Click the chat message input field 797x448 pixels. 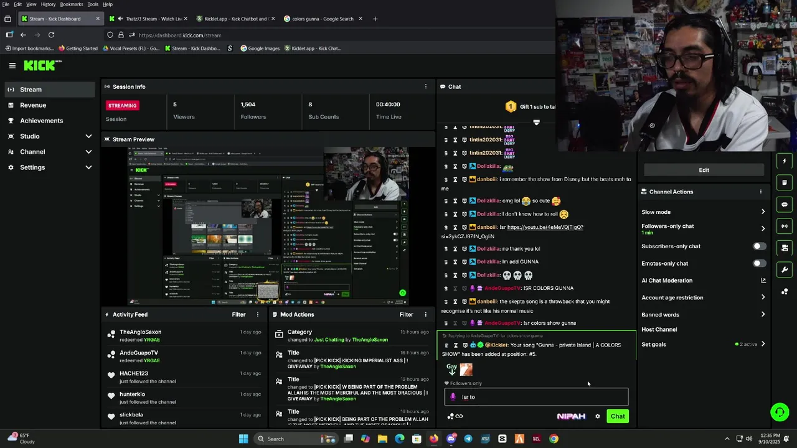pos(536,397)
